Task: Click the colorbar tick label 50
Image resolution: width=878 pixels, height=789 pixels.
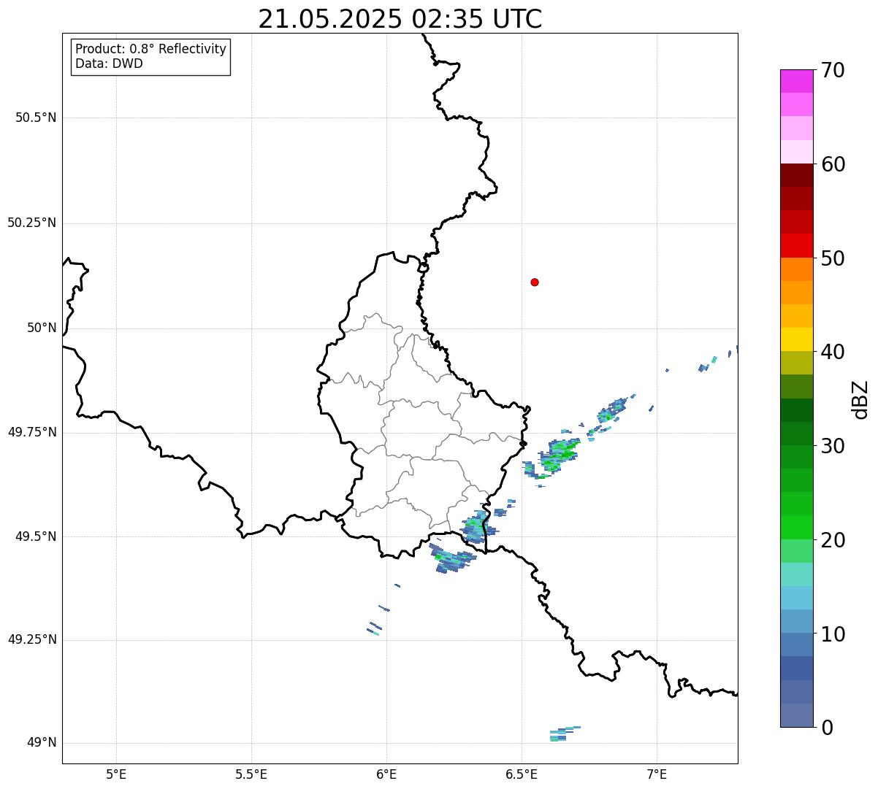Action: point(833,258)
